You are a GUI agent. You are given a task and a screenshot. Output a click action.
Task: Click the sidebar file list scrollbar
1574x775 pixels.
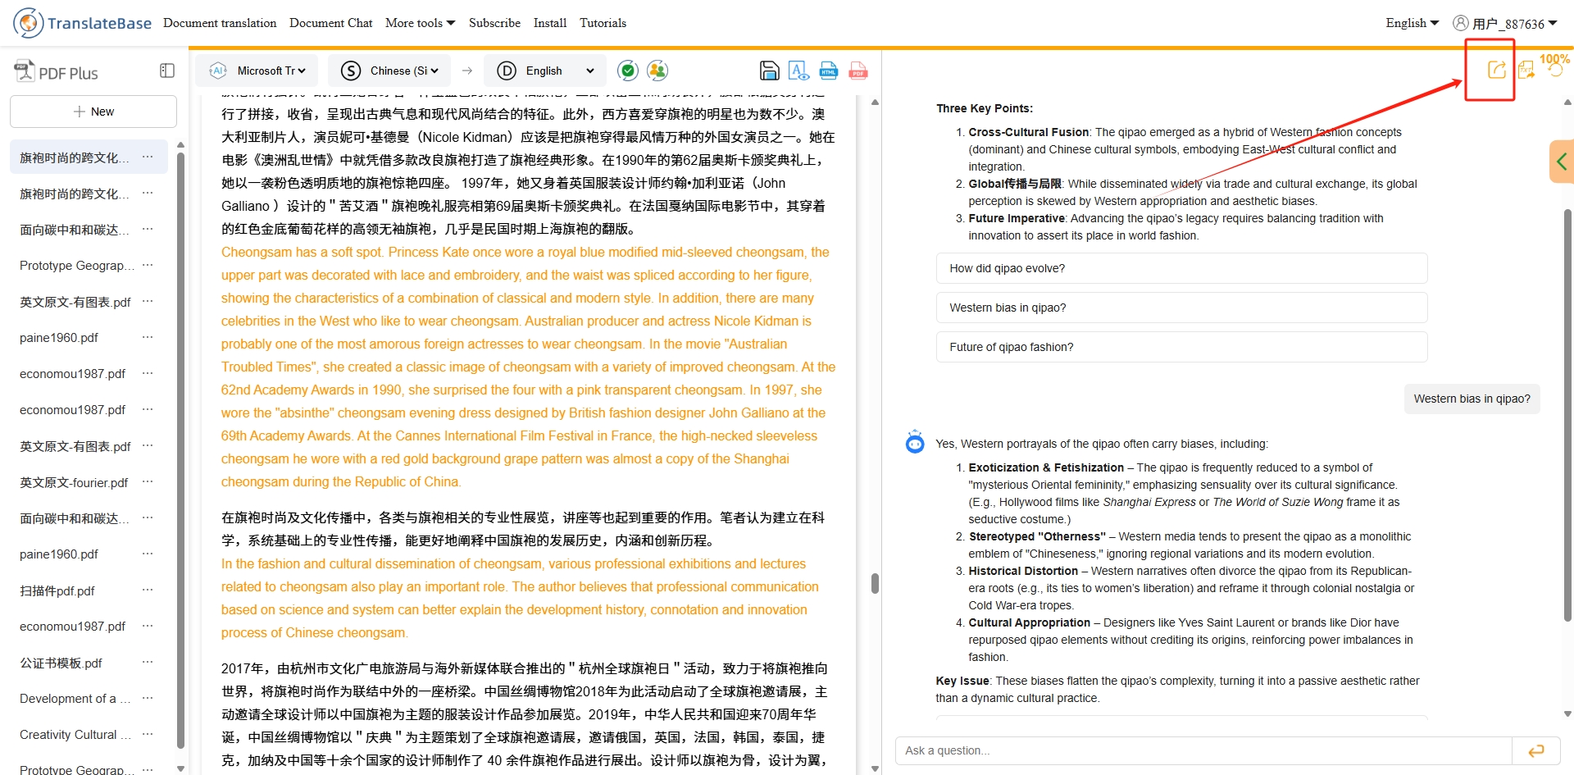coord(180,449)
